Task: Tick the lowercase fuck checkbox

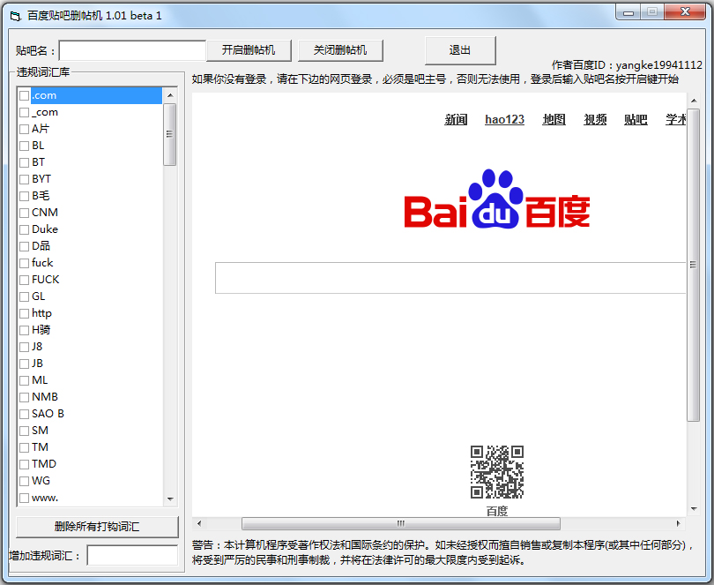Action: click(24, 264)
